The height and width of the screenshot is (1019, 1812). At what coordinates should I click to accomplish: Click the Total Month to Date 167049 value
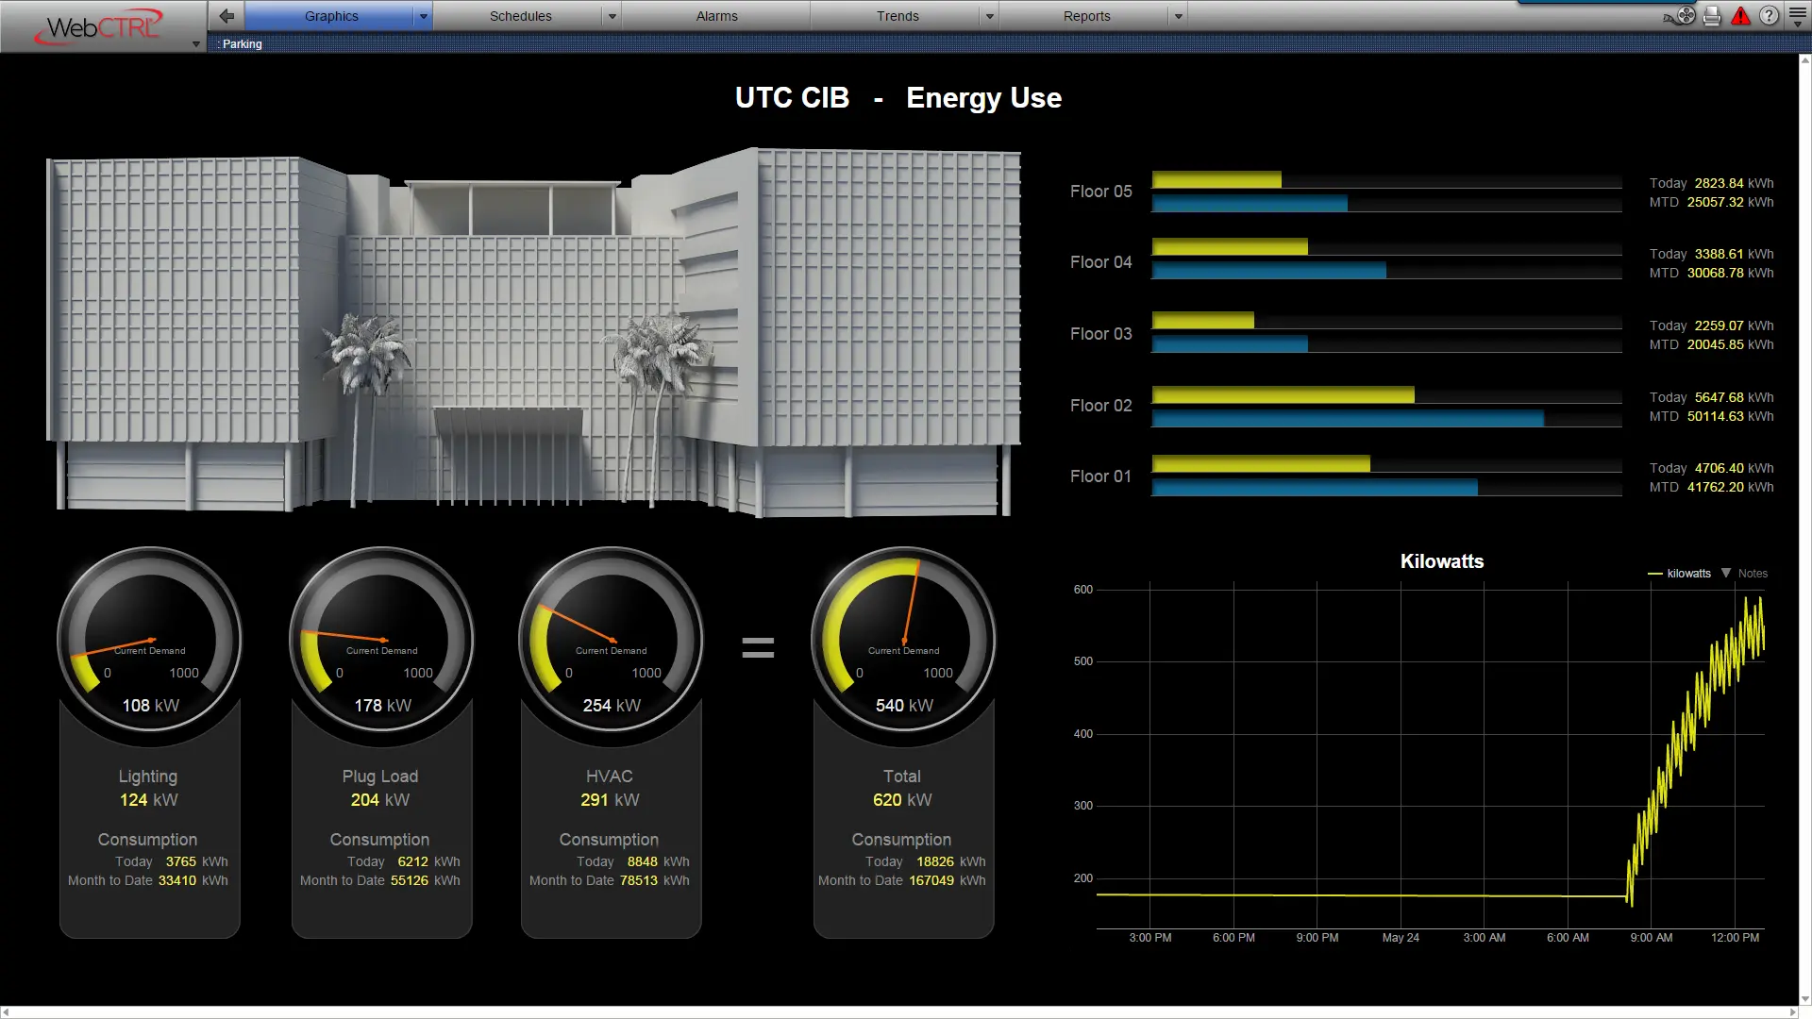click(931, 880)
